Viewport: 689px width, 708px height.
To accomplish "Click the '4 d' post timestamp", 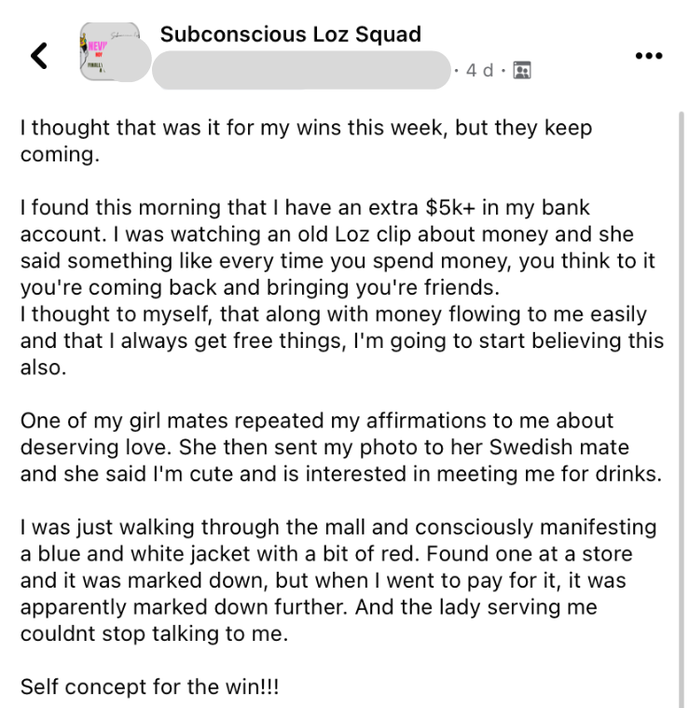I will tap(479, 71).
